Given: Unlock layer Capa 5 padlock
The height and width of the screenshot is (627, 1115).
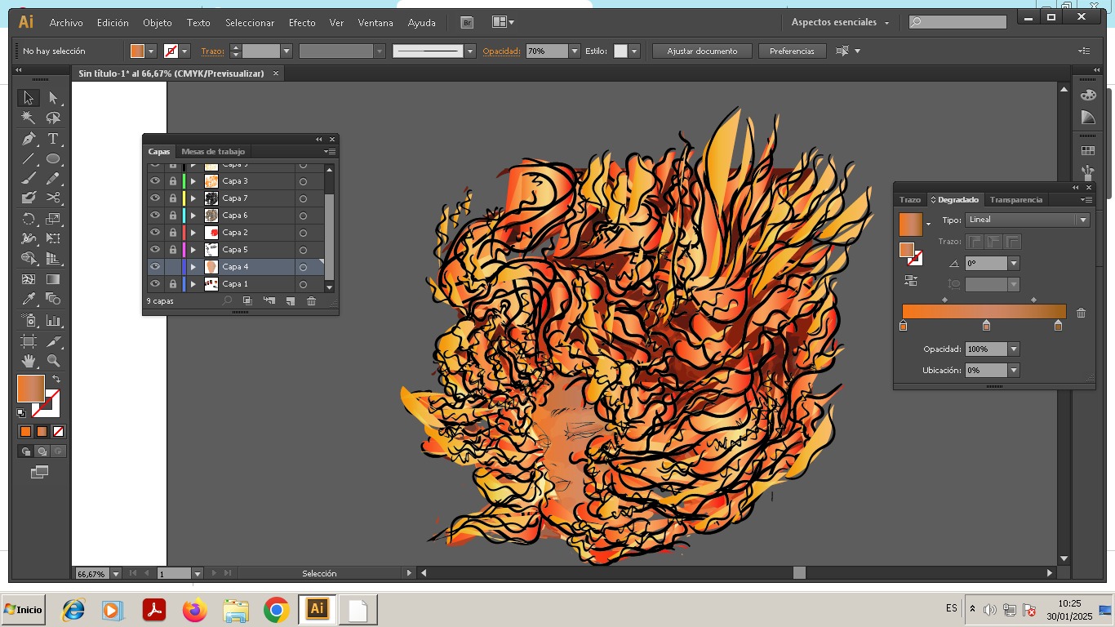Looking at the screenshot, I should pos(173,250).
